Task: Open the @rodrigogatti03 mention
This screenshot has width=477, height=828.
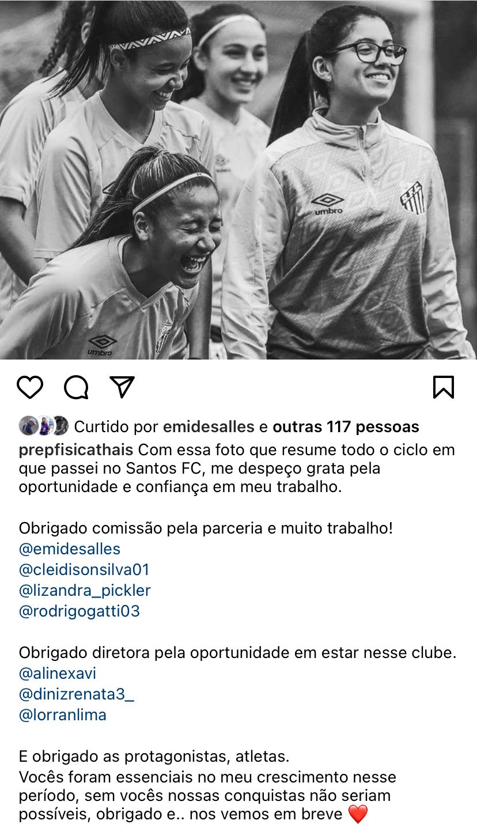Action: point(79,611)
